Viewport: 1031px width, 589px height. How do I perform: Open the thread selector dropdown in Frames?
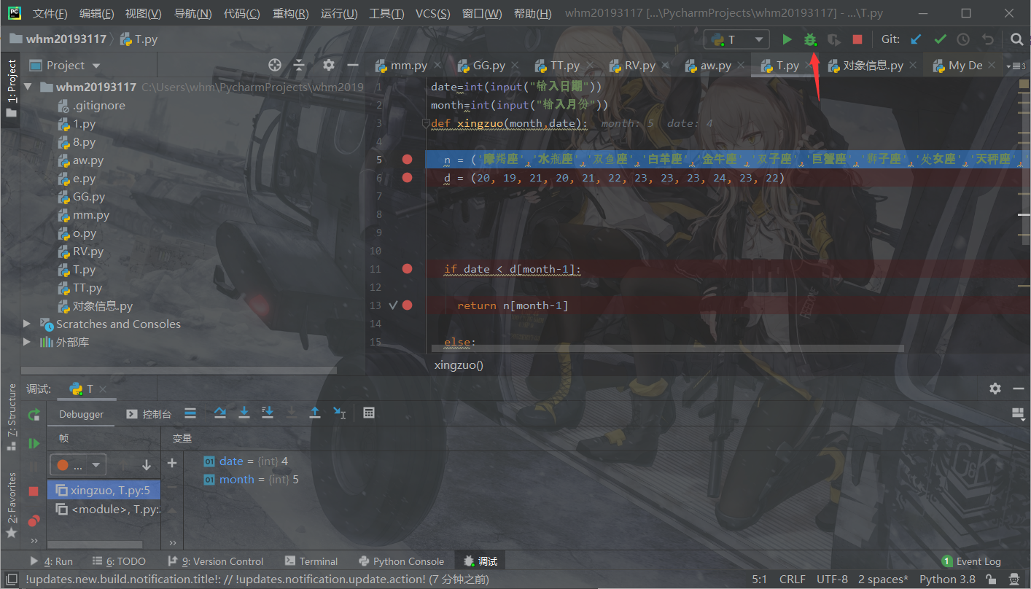tap(78, 464)
